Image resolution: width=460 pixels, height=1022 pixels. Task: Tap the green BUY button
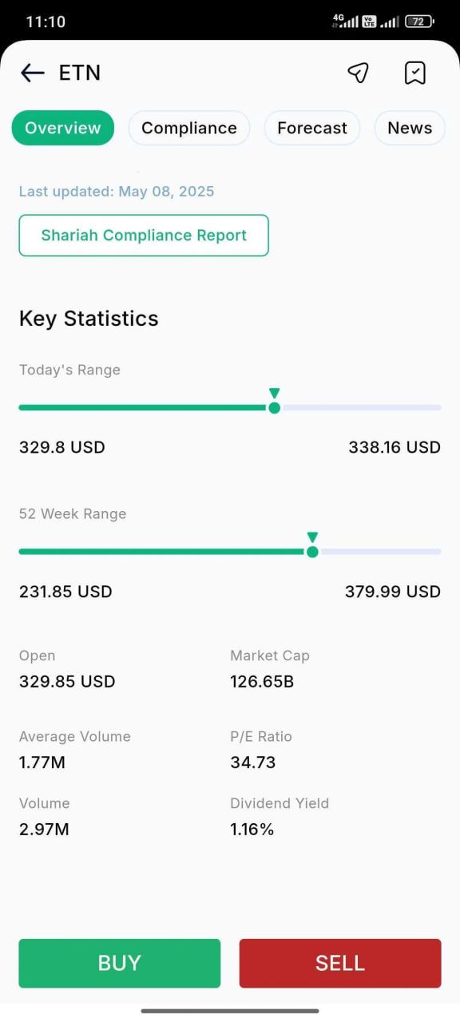click(x=120, y=963)
